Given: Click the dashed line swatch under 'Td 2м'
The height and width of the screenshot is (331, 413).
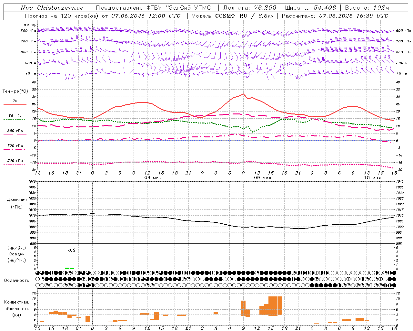Looking at the screenshot, I should [x=15, y=120].
